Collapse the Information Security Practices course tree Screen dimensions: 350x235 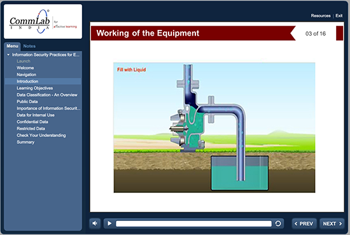click(x=8, y=55)
